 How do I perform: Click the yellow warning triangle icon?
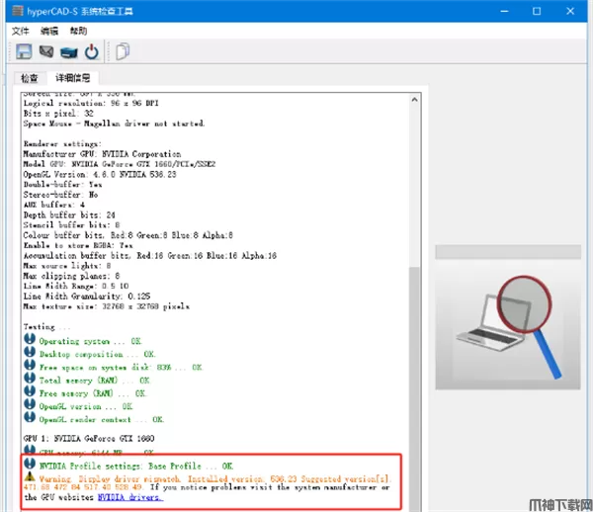click(30, 476)
